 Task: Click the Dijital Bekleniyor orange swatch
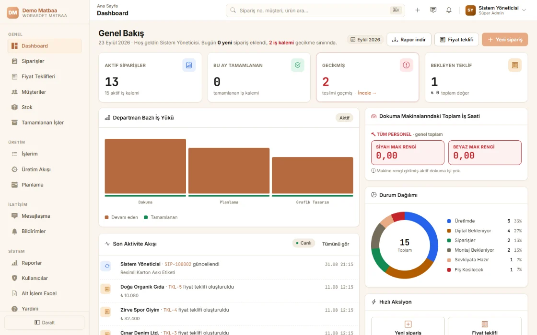click(x=449, y=231)
